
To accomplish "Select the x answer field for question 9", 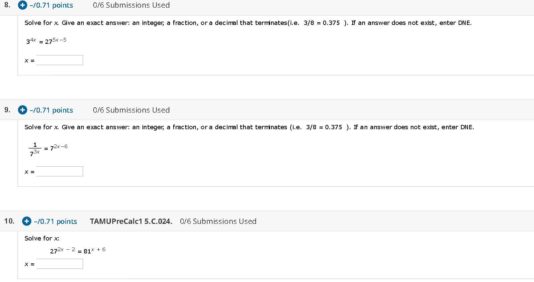I will tap(59, 171).
